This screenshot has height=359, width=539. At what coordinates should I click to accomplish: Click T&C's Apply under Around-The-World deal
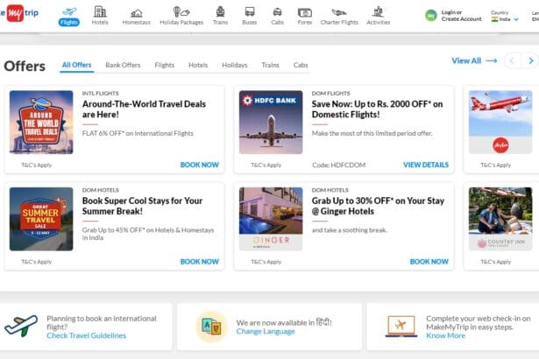pos(37,165)
